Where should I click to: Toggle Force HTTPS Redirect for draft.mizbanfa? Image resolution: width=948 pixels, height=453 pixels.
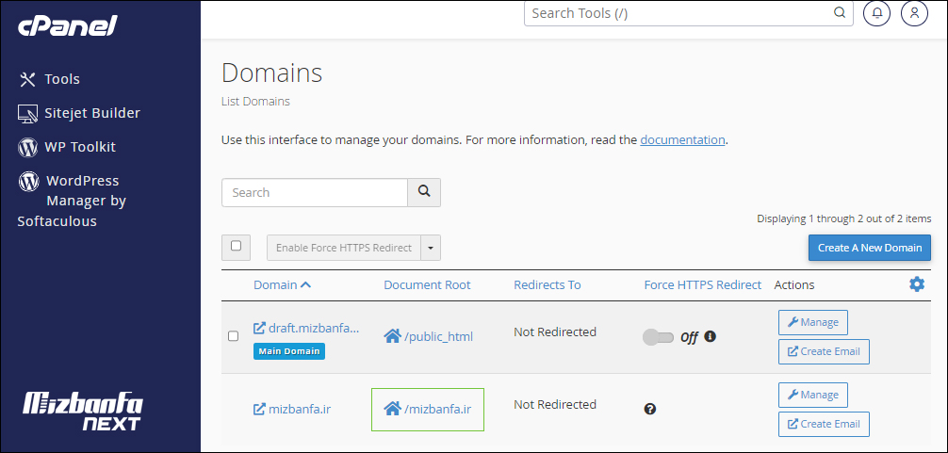tap(658, 337)
